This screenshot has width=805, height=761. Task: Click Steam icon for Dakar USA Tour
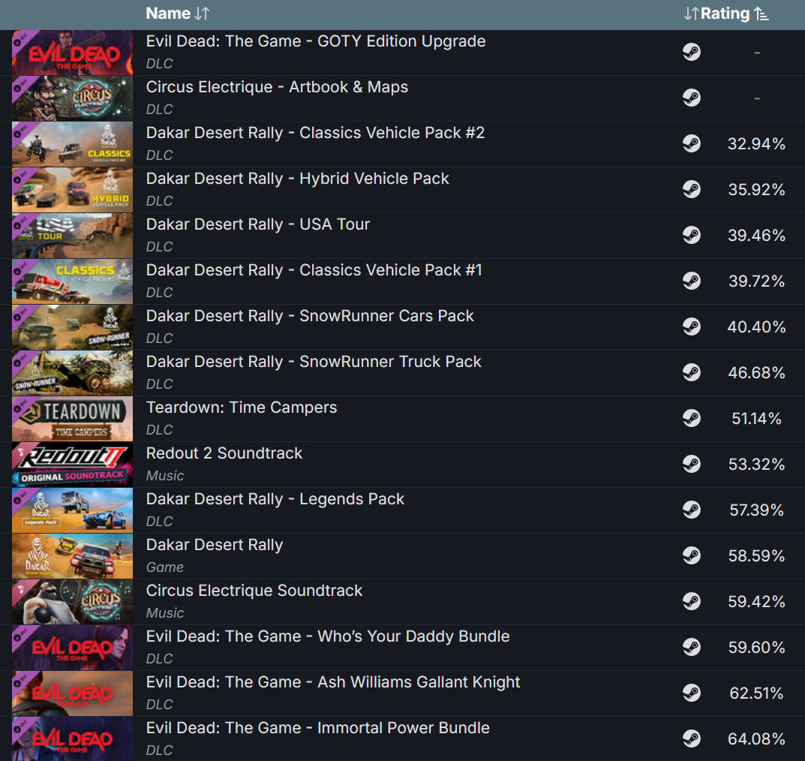point(692,235)
